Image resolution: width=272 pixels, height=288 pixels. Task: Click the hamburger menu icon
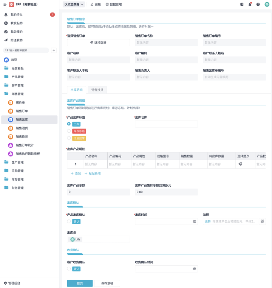(x=5, y=5)
